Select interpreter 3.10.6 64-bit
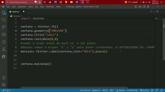Image resolution: width=165 pixels, height=92 pixels. (132, 90)
